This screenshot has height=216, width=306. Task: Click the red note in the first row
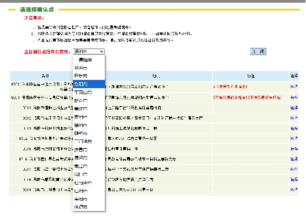[x=230, y=87]
